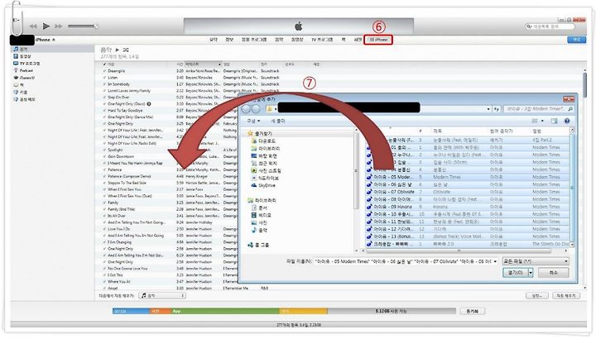Click the 동기화 sync button
Viewport: 596px width, 339px height.
point(472,311)
